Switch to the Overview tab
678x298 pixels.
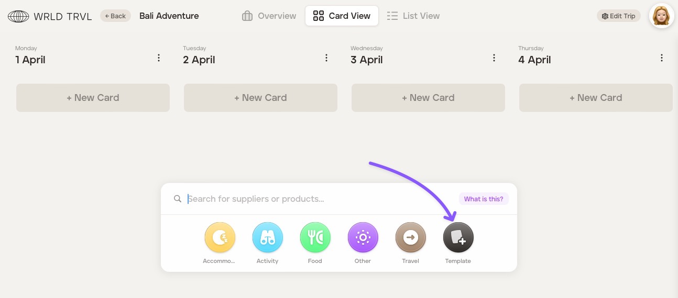[269, 16]
